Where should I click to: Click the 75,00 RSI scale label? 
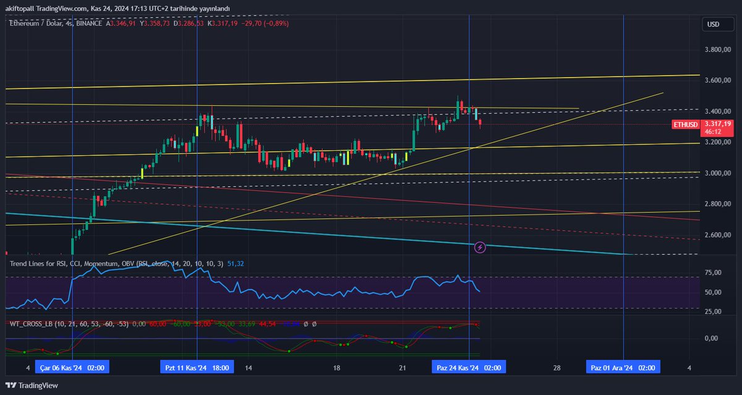point(713,273)
